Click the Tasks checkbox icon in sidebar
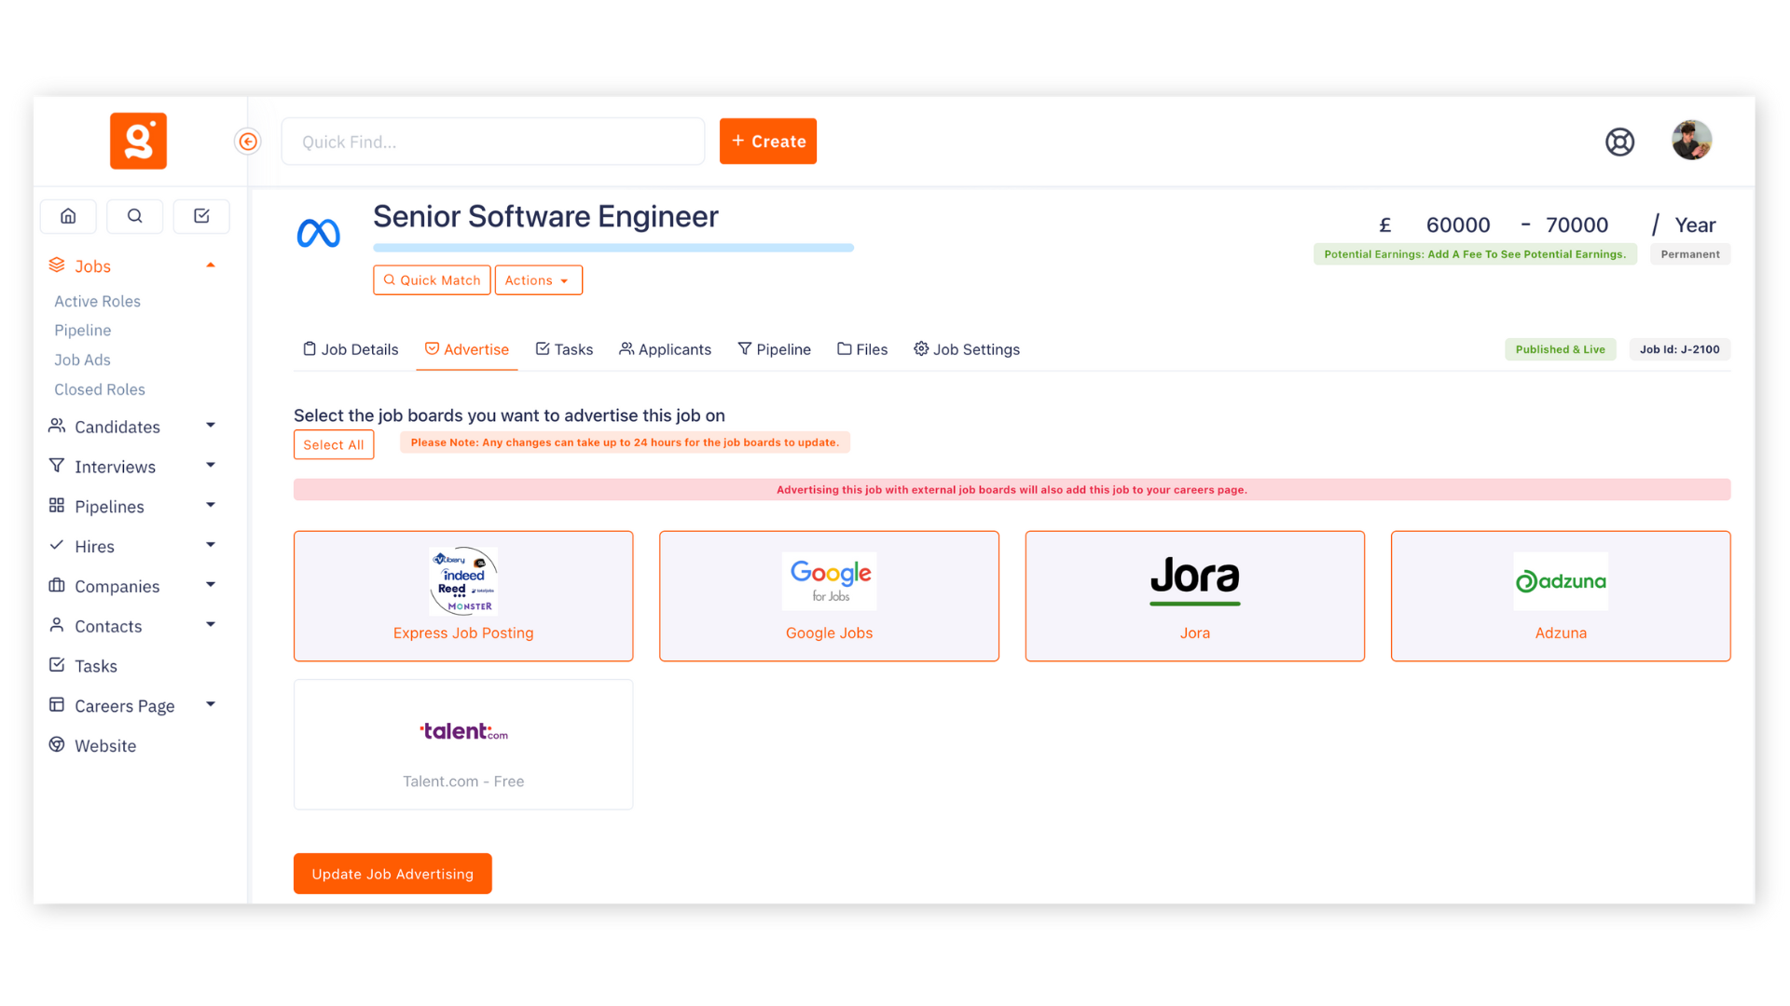Image resolution: width=1790 pixels, height=1006 pixels. click(x=57, y=665)
